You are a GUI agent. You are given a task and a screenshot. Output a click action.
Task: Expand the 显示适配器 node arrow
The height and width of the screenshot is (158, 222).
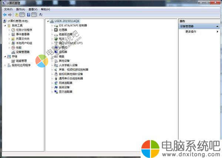point(52,92)
